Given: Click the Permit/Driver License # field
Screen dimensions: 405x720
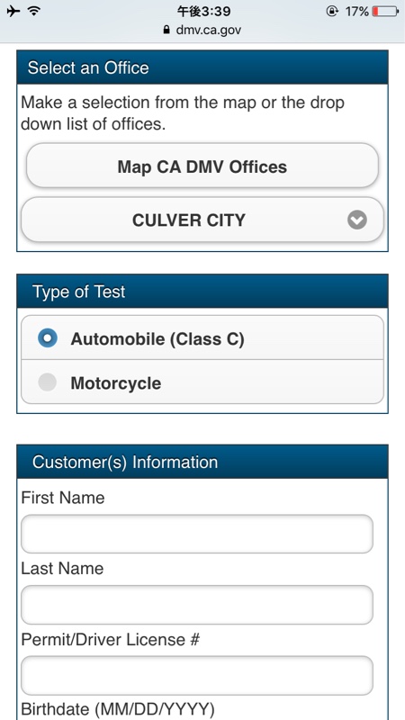Looking at the screenshot, I should click(x=197, y=675).
